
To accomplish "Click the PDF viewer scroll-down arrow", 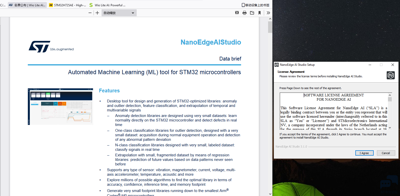I will pyautogui.click(x=270, y=194).
